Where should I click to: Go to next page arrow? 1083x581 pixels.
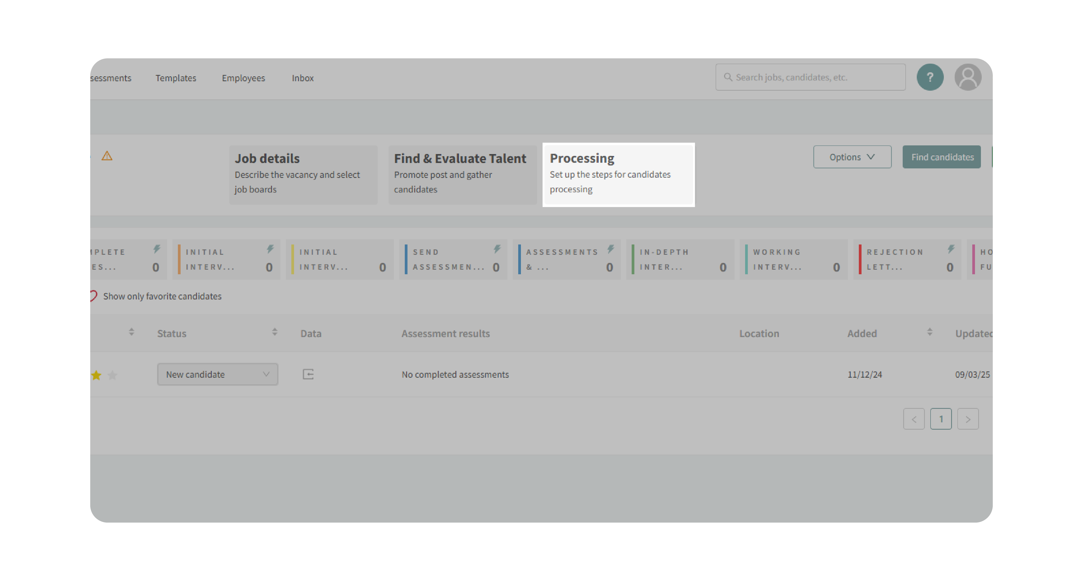(967, 419)
